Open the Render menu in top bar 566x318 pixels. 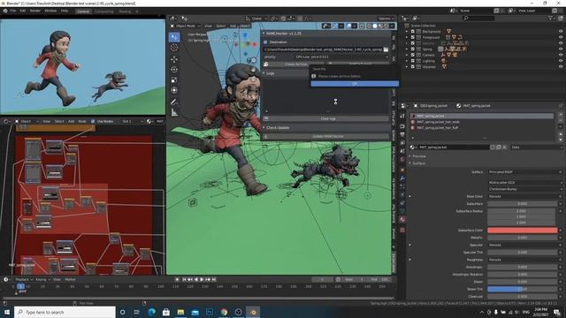point(35,11)
